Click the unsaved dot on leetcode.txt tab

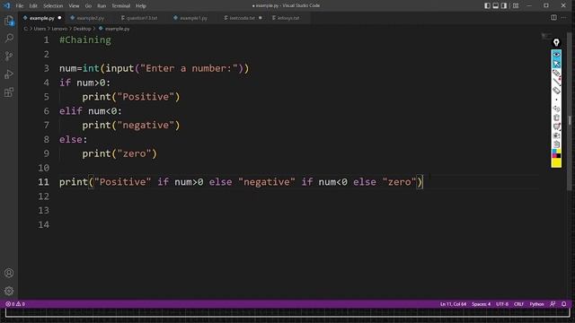click(260, 18)
